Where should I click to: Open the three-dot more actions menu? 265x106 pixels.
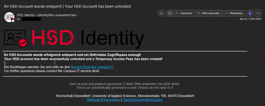point(258,13)
